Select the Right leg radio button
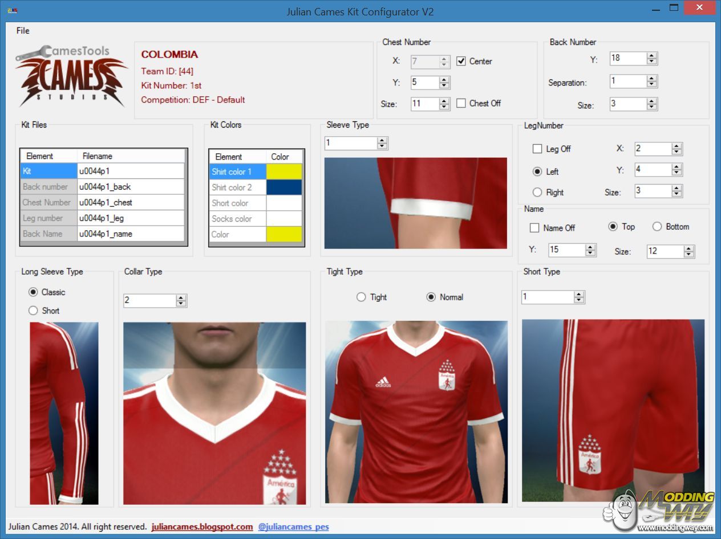 pos(537,193)
